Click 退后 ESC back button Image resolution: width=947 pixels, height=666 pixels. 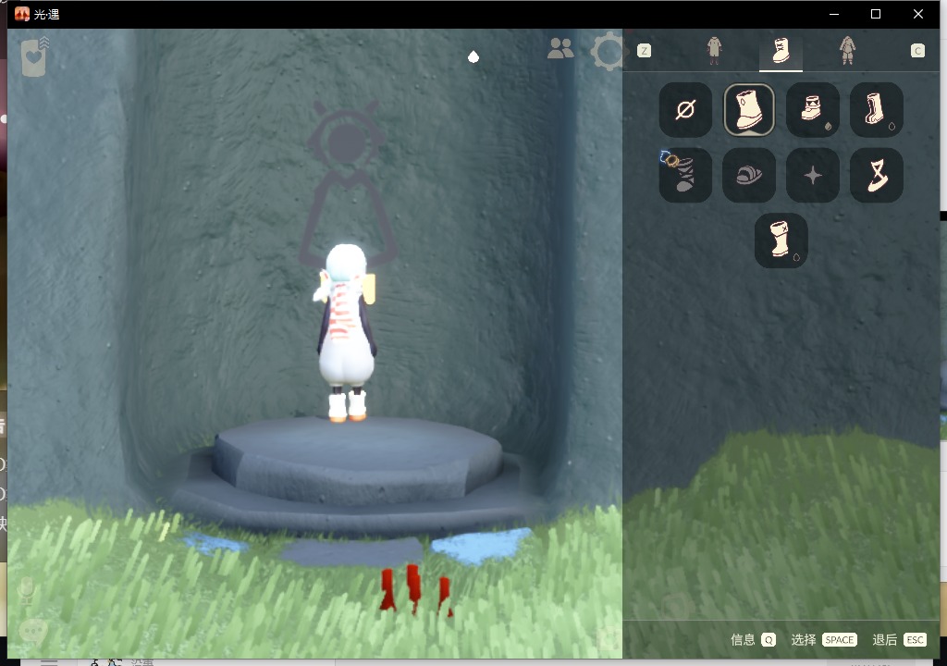(x=899, y=640)
